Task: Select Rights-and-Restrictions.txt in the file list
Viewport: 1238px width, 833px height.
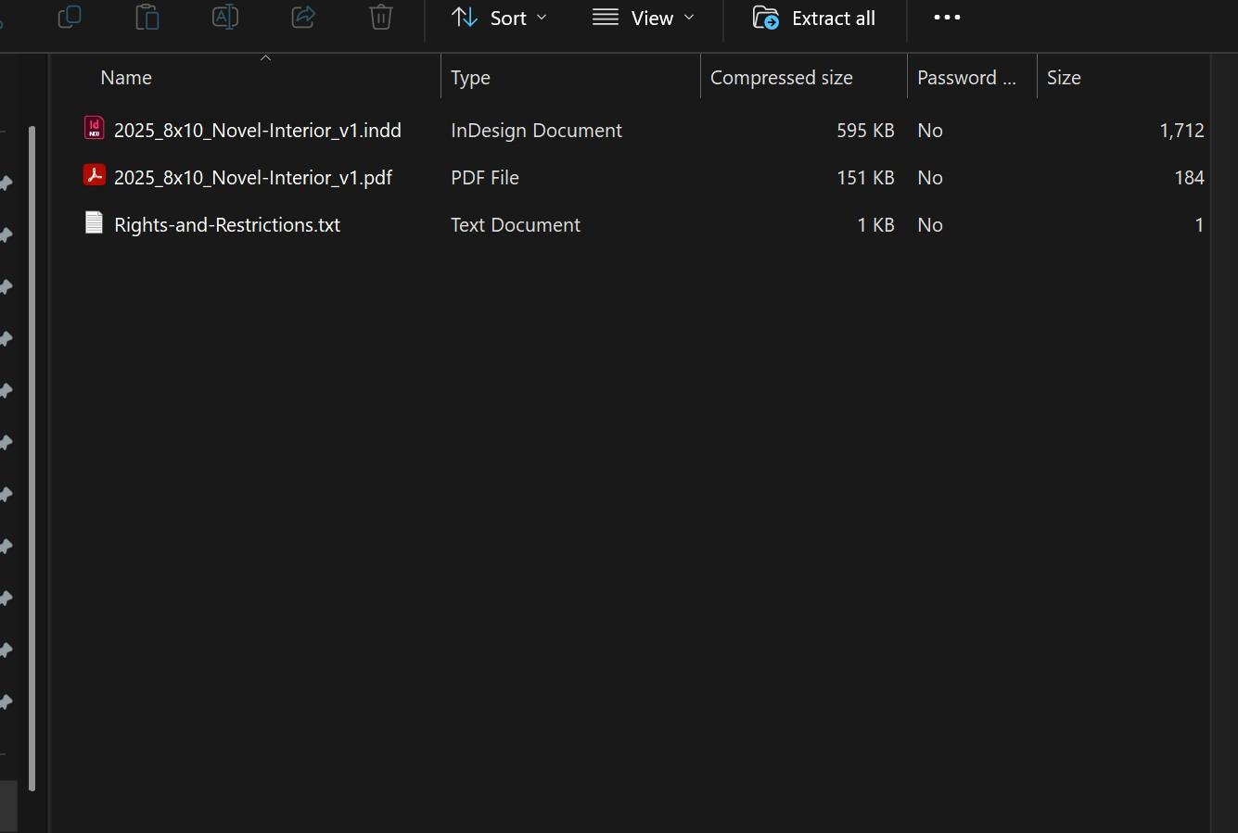Action: (226, 224)
